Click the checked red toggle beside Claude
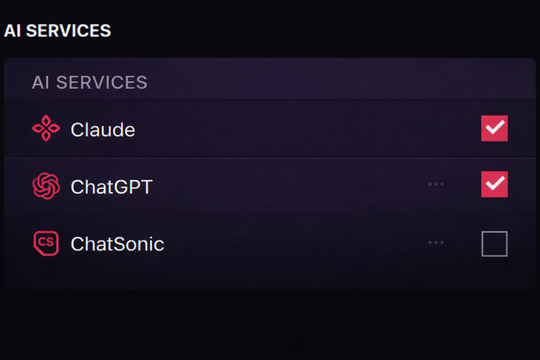The width and height of the screenshot is (540, 360). coord(494,128)
